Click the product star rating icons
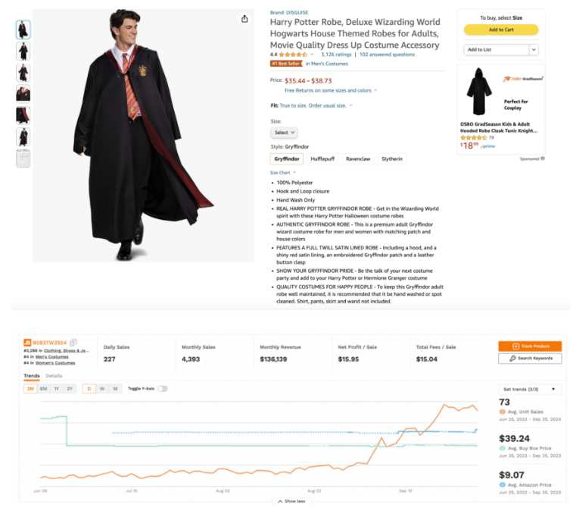Screen dimensions: 573x514 [x=292, y=55]
